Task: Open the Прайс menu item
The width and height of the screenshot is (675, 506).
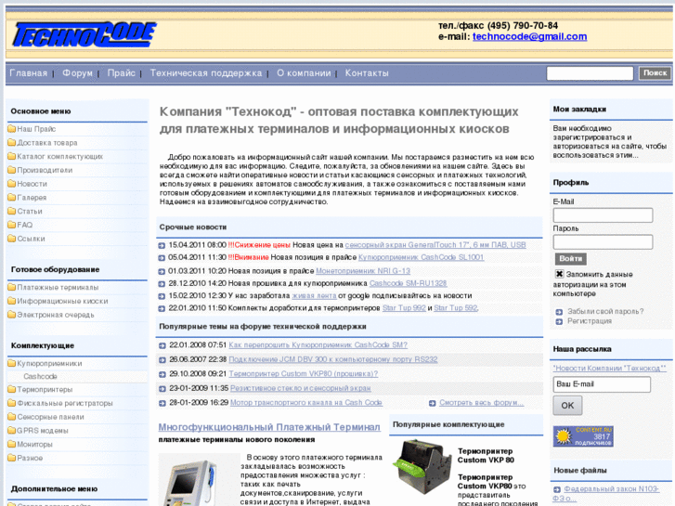Action: click(x=122, y=73)
